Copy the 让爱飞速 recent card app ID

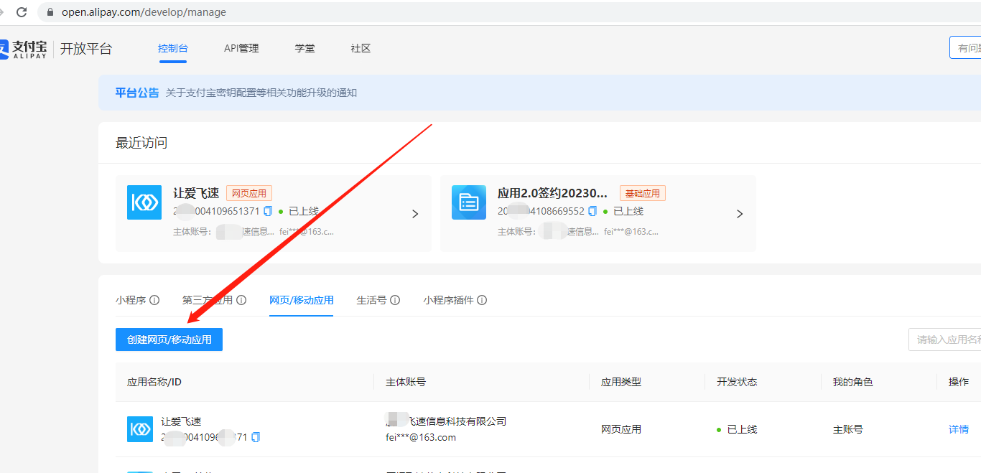(x=268, y=211)
